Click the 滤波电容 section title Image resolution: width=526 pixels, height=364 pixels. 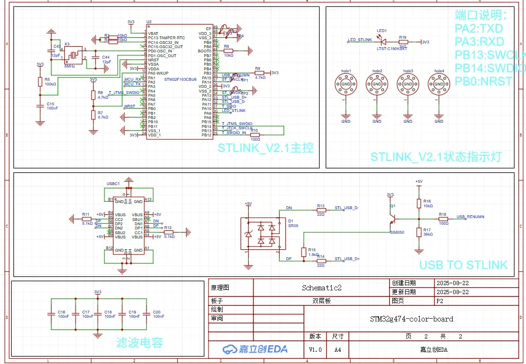139,343
